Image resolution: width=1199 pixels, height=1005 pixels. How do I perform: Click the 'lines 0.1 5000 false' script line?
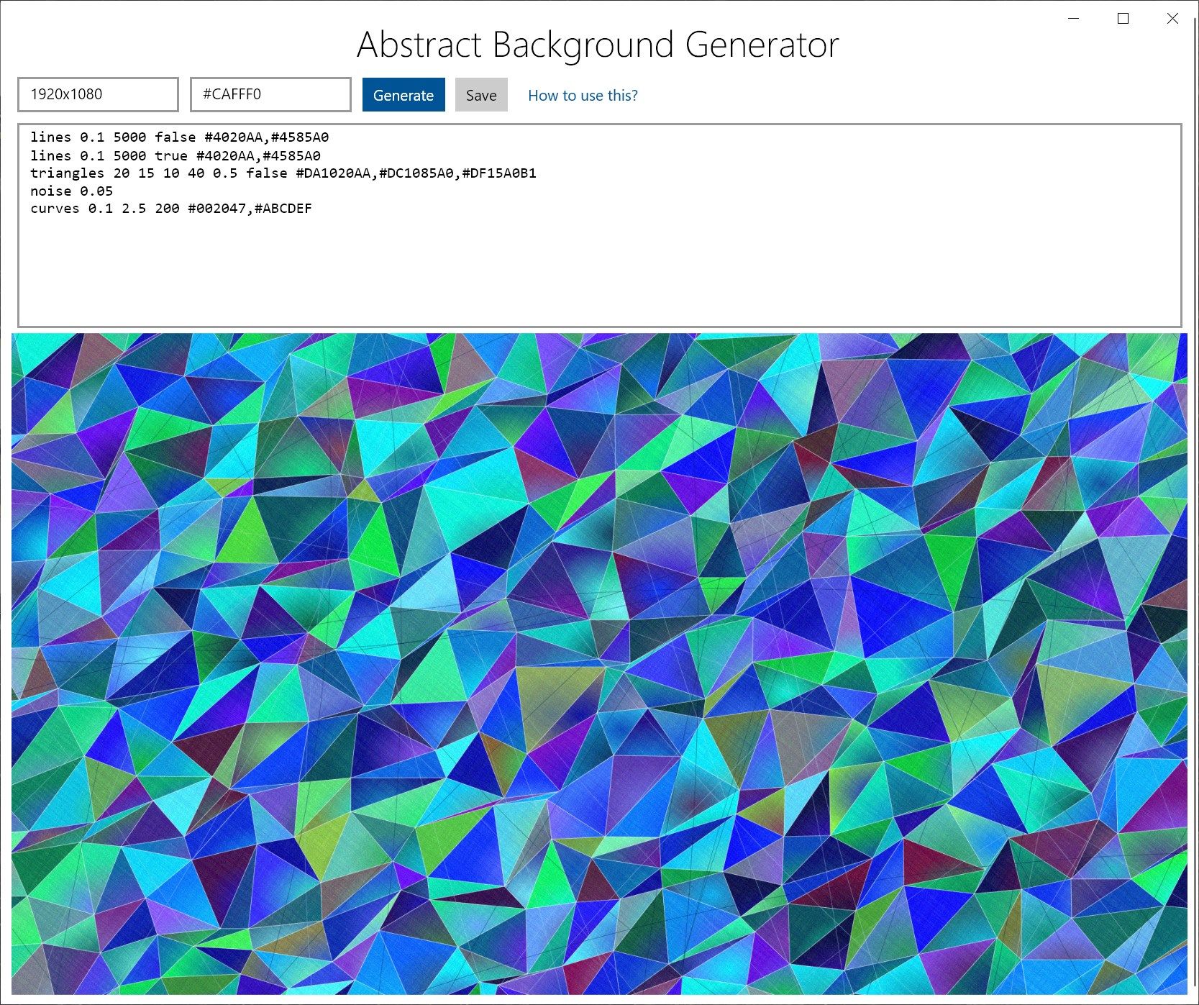[x=180, y=137]
